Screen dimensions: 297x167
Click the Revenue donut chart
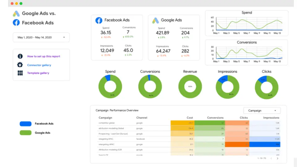190,87
